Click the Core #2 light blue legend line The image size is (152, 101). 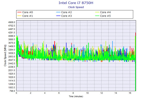[x=58, y=12]
